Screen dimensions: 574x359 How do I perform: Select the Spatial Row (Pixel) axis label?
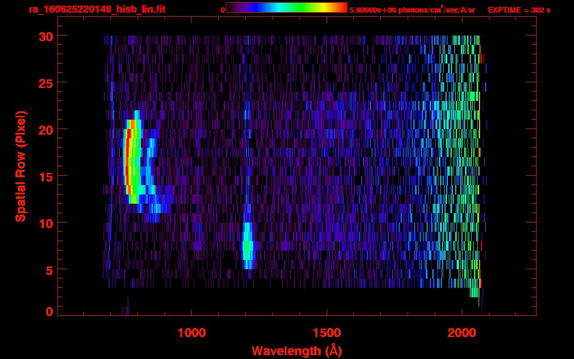21,166
